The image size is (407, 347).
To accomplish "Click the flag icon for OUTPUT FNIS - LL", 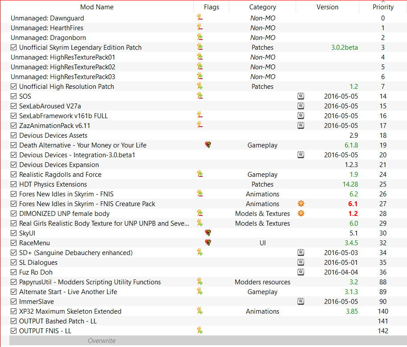I will [200, 331].
